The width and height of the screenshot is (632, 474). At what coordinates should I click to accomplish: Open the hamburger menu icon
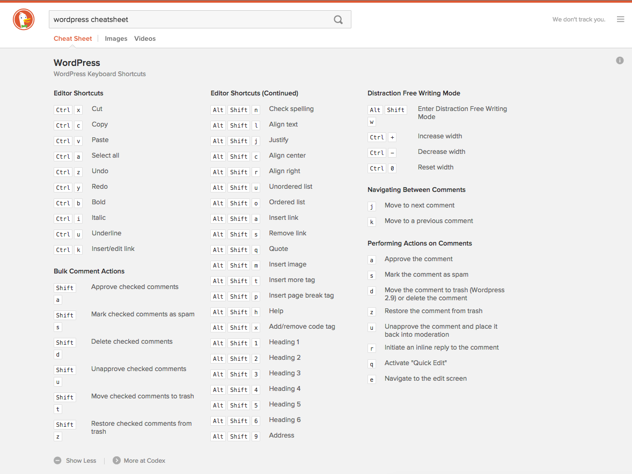620,19
